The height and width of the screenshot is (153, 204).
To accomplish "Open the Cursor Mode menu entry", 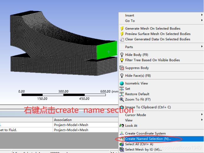I will point(161,115).
